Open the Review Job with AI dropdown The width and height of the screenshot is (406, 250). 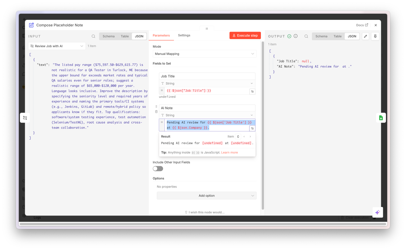click(57, 46)
